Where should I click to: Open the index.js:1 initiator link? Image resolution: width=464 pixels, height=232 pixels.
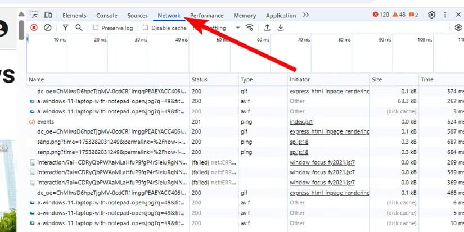tap(301, 122)
